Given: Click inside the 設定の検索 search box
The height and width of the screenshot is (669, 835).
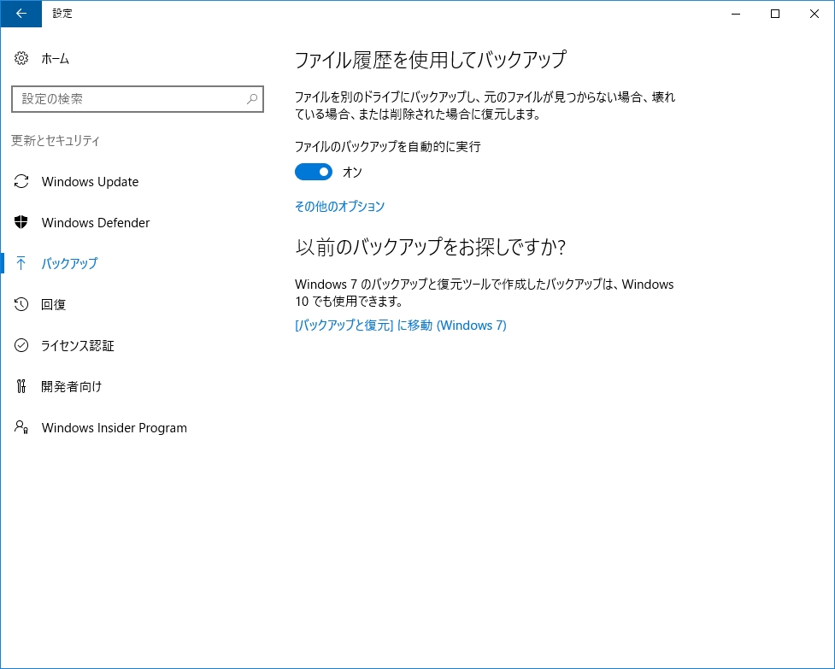Looking at the screenshot, I should [x=128, y=99].
